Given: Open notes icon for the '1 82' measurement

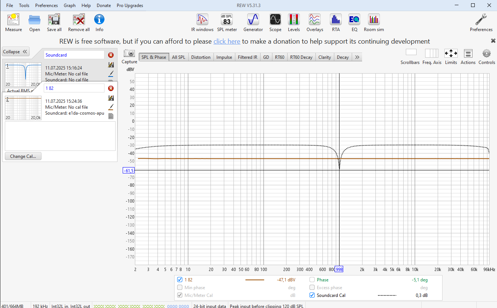Looking at the screenshot, I should click(111, 116).
